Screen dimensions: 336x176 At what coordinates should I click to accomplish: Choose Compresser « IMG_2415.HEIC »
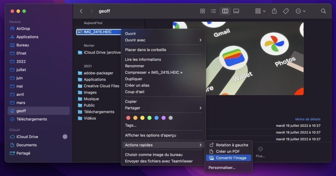[x=163, y=72]
